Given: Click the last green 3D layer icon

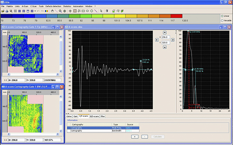Looking at the screenshot, I should (x=122, y=11).
